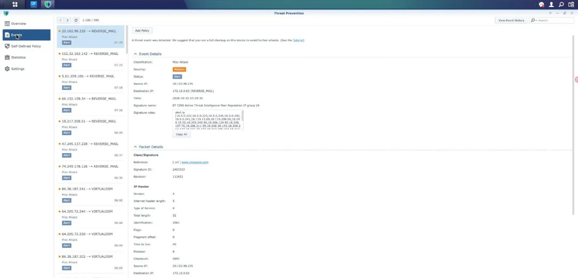The height and width of the screenshot is (278, 578).
Task: Open the main menu grid icon
Action: coord(15,5)
